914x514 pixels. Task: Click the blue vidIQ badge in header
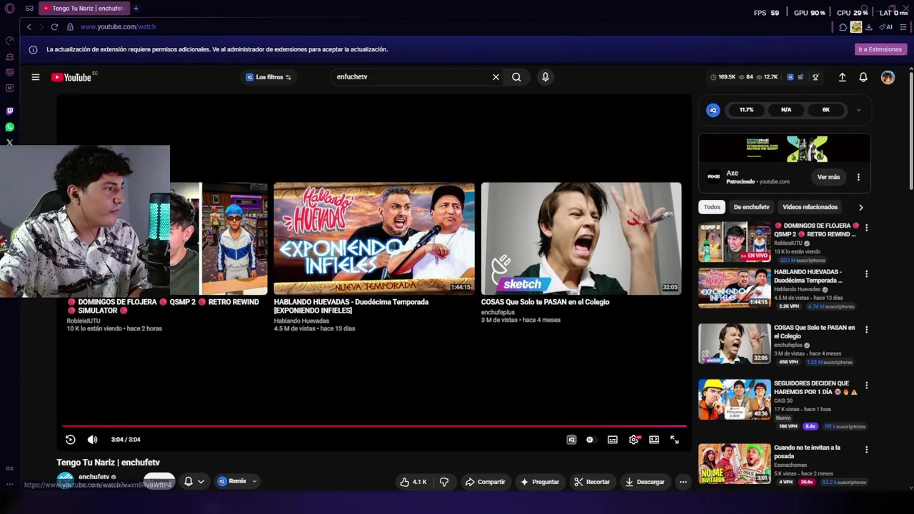(x=790, y=77)
